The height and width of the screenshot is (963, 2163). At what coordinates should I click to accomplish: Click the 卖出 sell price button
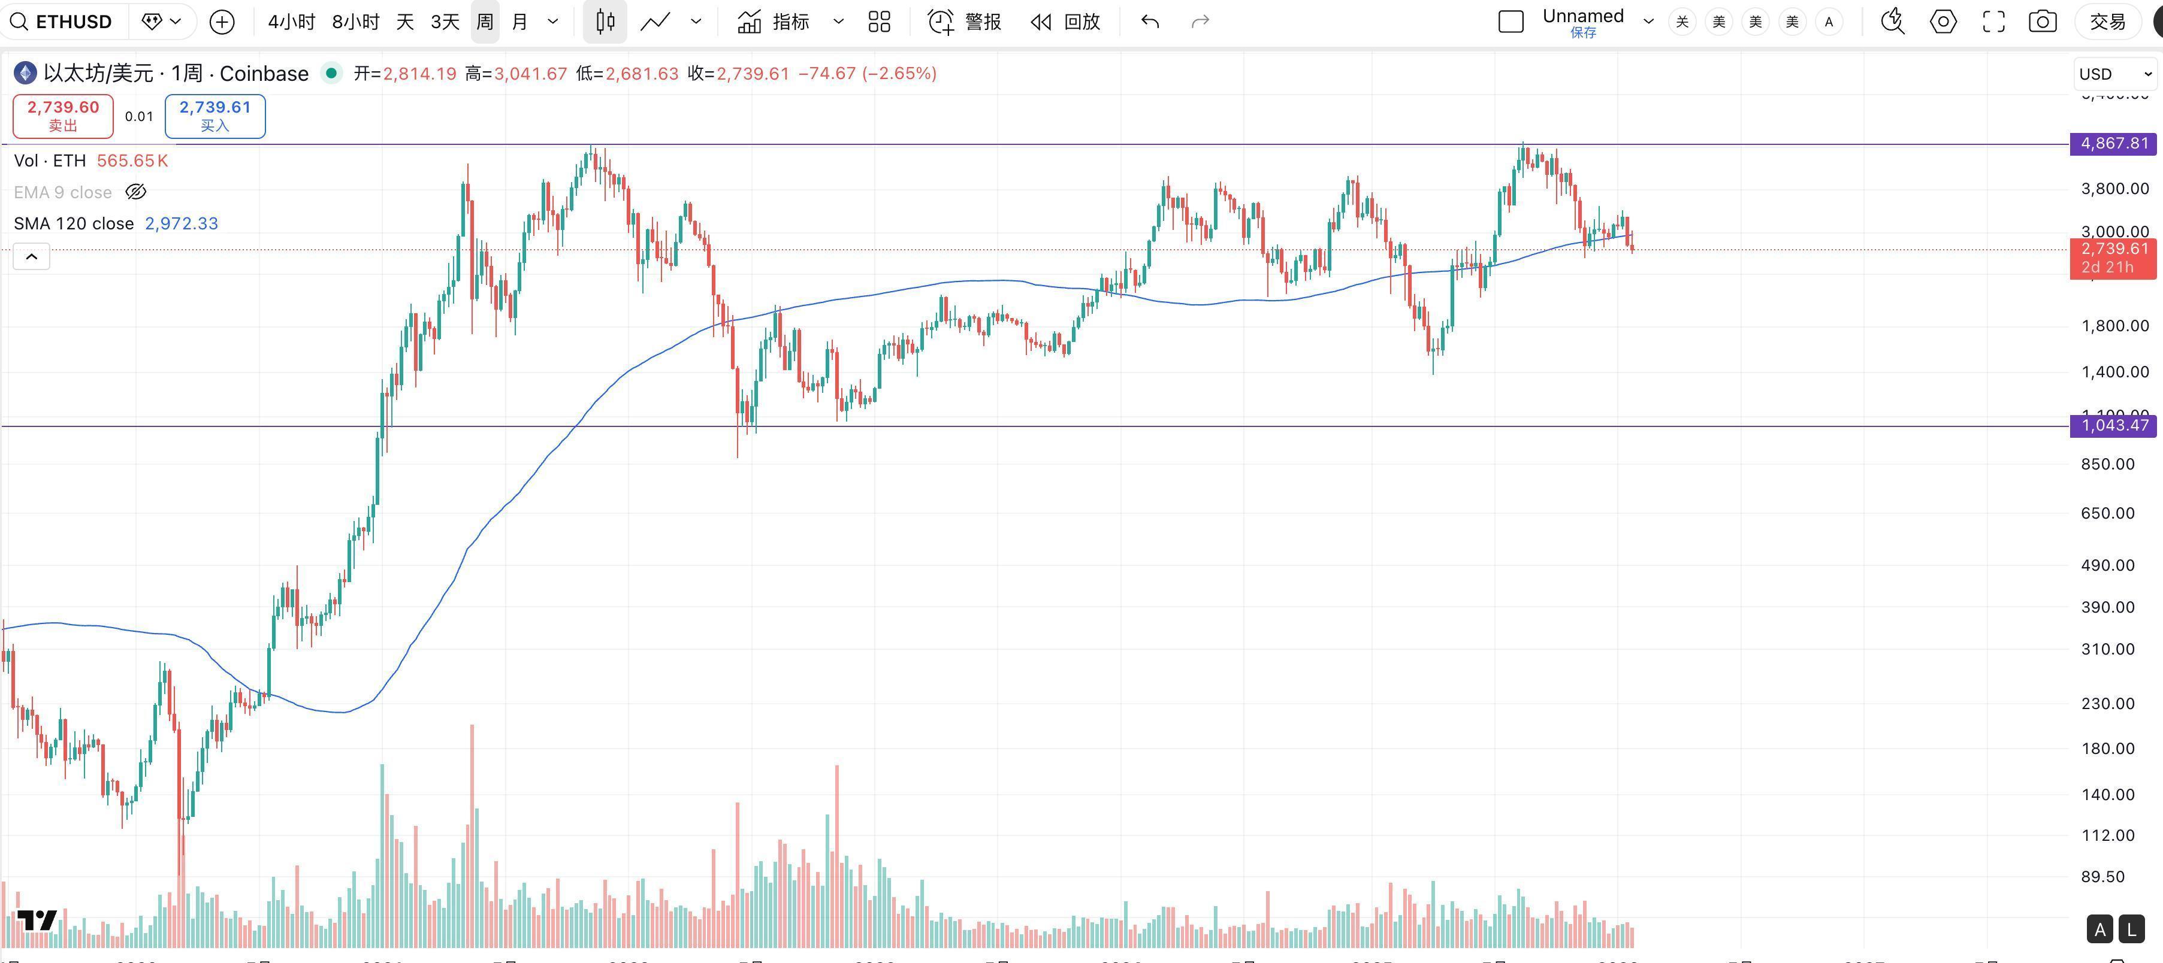63,116
